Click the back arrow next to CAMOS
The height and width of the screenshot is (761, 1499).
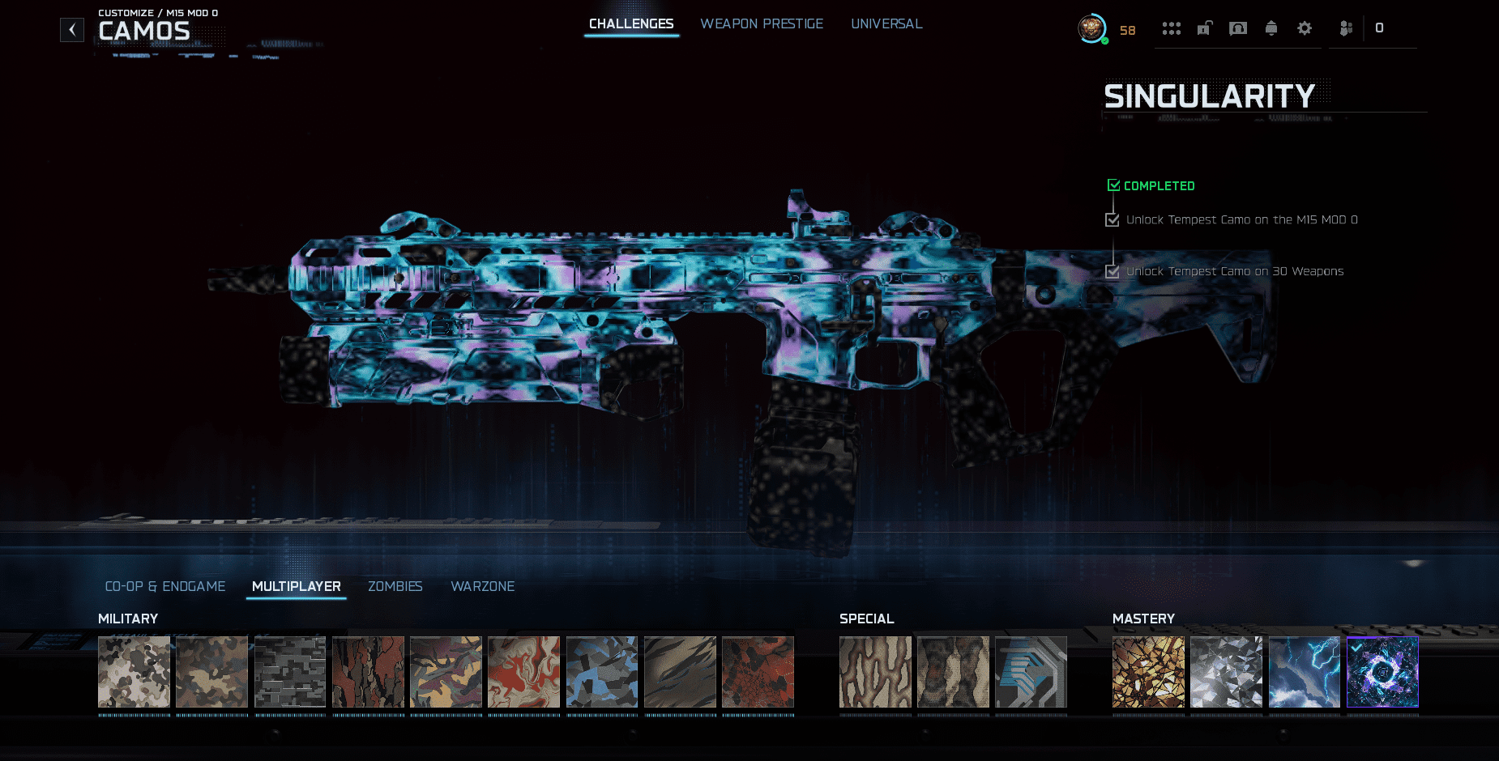pos(71,29)
